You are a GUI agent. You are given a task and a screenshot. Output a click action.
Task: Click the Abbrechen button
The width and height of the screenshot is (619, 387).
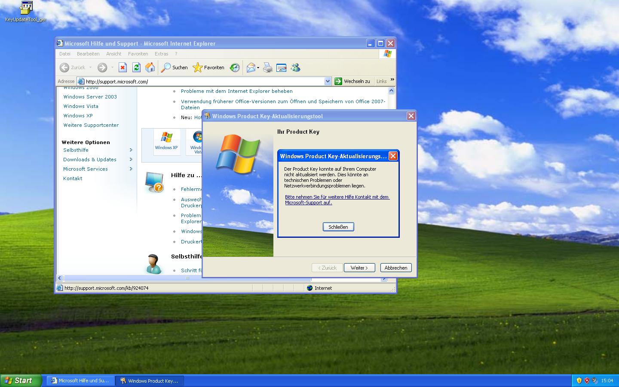point(395,268)
